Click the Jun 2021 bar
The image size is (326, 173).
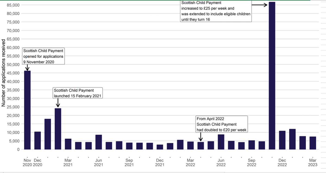pos(99,142)
